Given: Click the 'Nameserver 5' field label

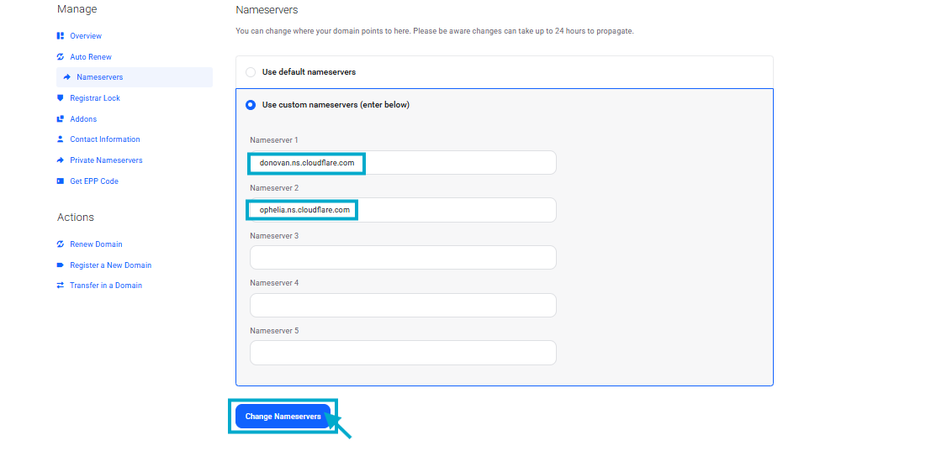Looking at the screenshot, I should pyautogui.click(x=274, y=331).
